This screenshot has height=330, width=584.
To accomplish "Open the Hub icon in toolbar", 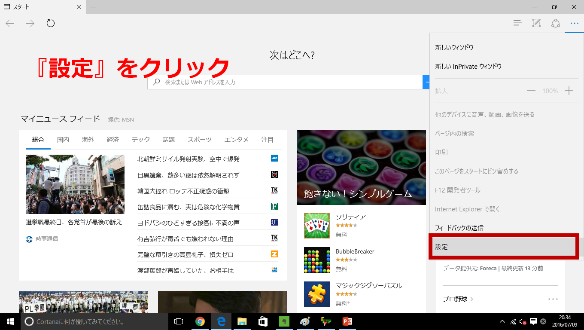I will click(518, 23).
